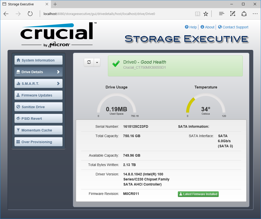Image resolution: width=261 pixels, height=219 pixels.
Task: Open Firmware Updates section
Action: [x=39, y=95]
